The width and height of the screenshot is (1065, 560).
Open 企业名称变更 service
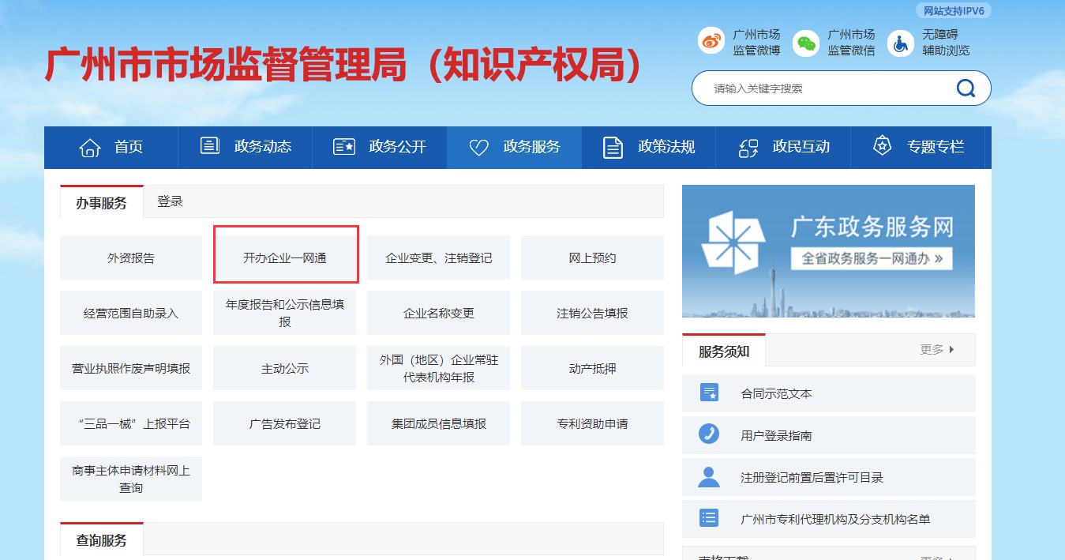[x=439, y=313]
